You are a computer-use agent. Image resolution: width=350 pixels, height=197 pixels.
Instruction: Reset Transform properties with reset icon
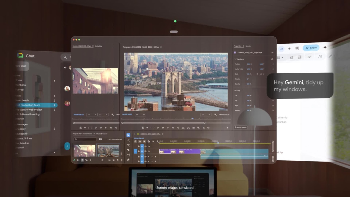click(272, 59)
